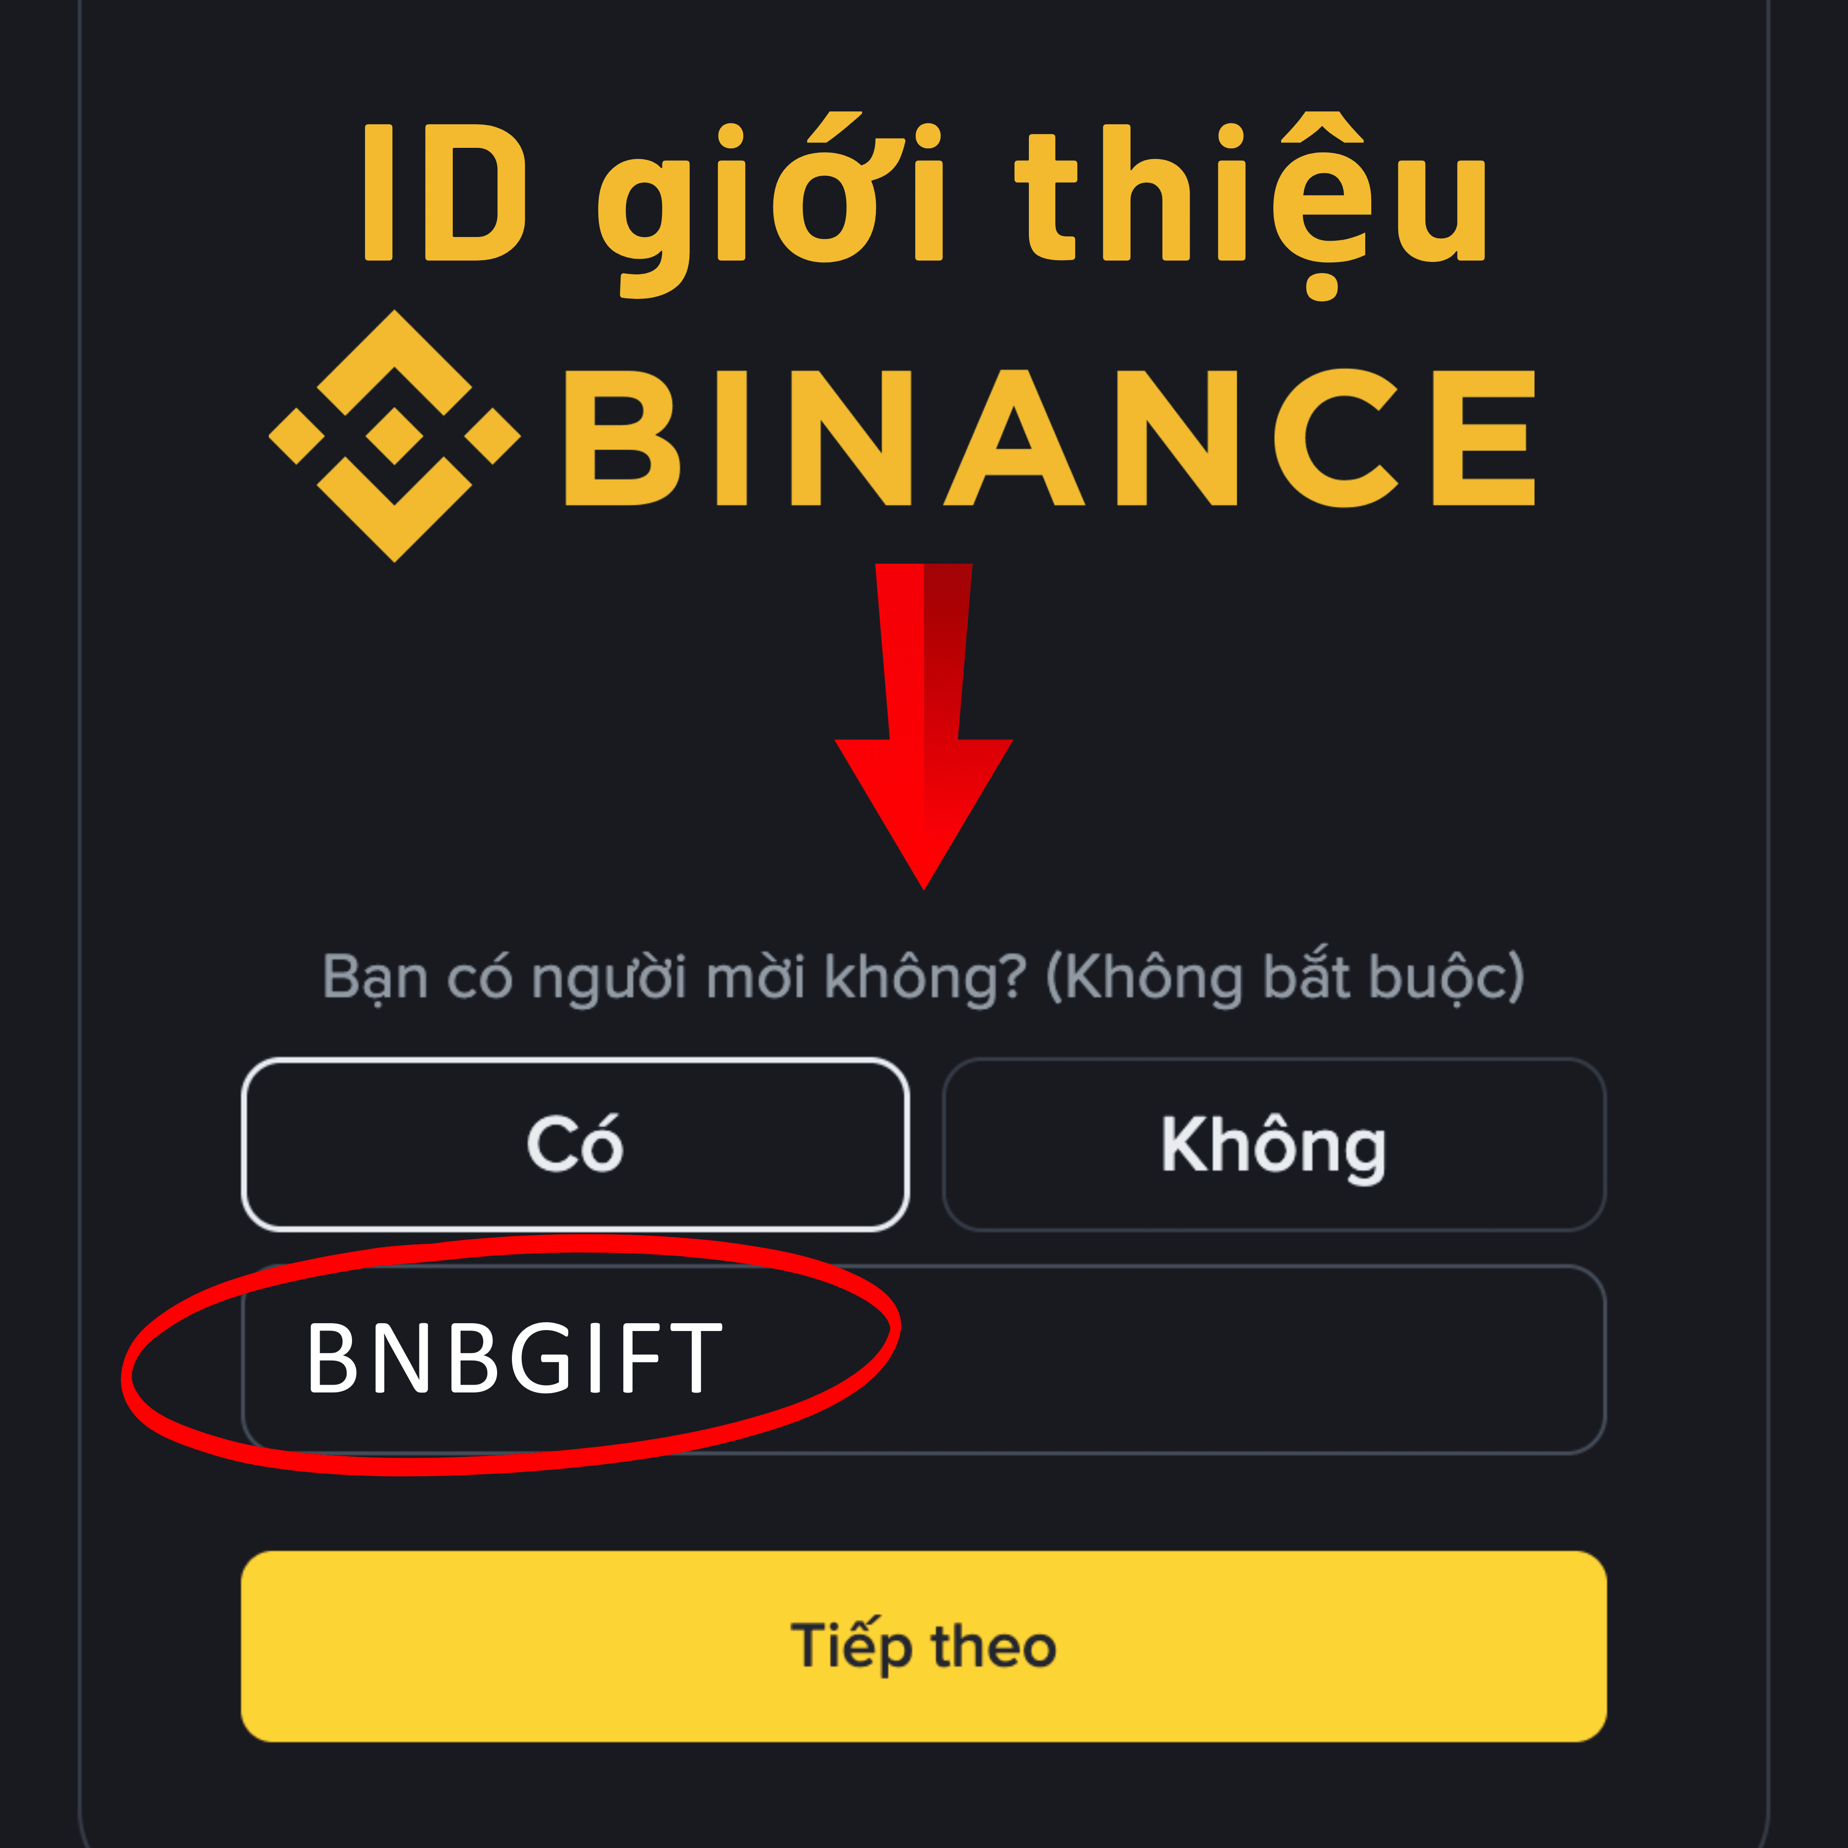
Task: Choose "Không" to skip inviter
Action: coord(1274,1144)
